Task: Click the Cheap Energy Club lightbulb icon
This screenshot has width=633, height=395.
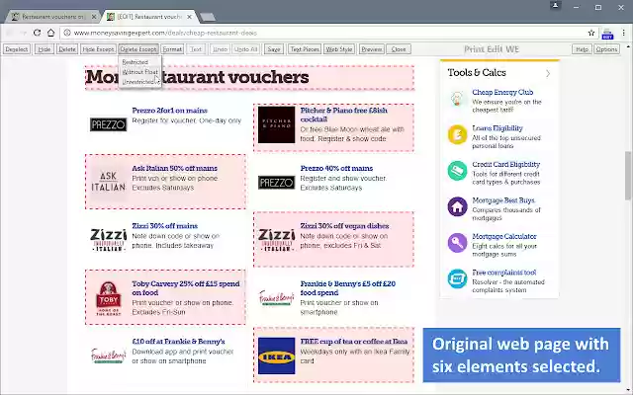Action: click(457, 99)
